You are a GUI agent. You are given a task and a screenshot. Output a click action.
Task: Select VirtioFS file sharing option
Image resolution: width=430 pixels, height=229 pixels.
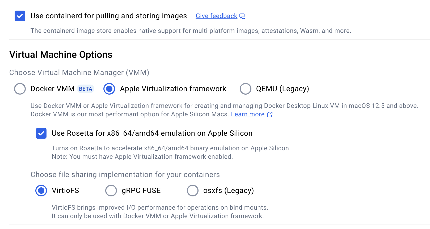(41, 191)
